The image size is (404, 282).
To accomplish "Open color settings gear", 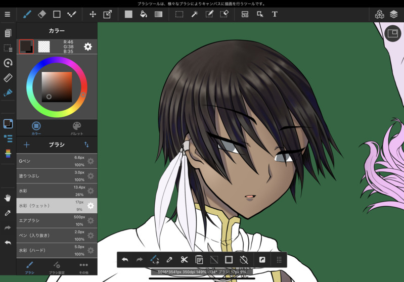I will click(x=88, y=46).
